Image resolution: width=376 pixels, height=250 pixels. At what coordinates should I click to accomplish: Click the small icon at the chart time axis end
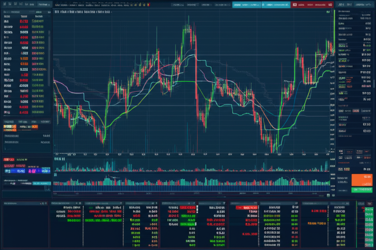tap(327, 155)
